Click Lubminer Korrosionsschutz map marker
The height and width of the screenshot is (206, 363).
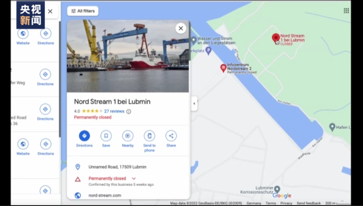pyautogui.click(x=277, y=190)
